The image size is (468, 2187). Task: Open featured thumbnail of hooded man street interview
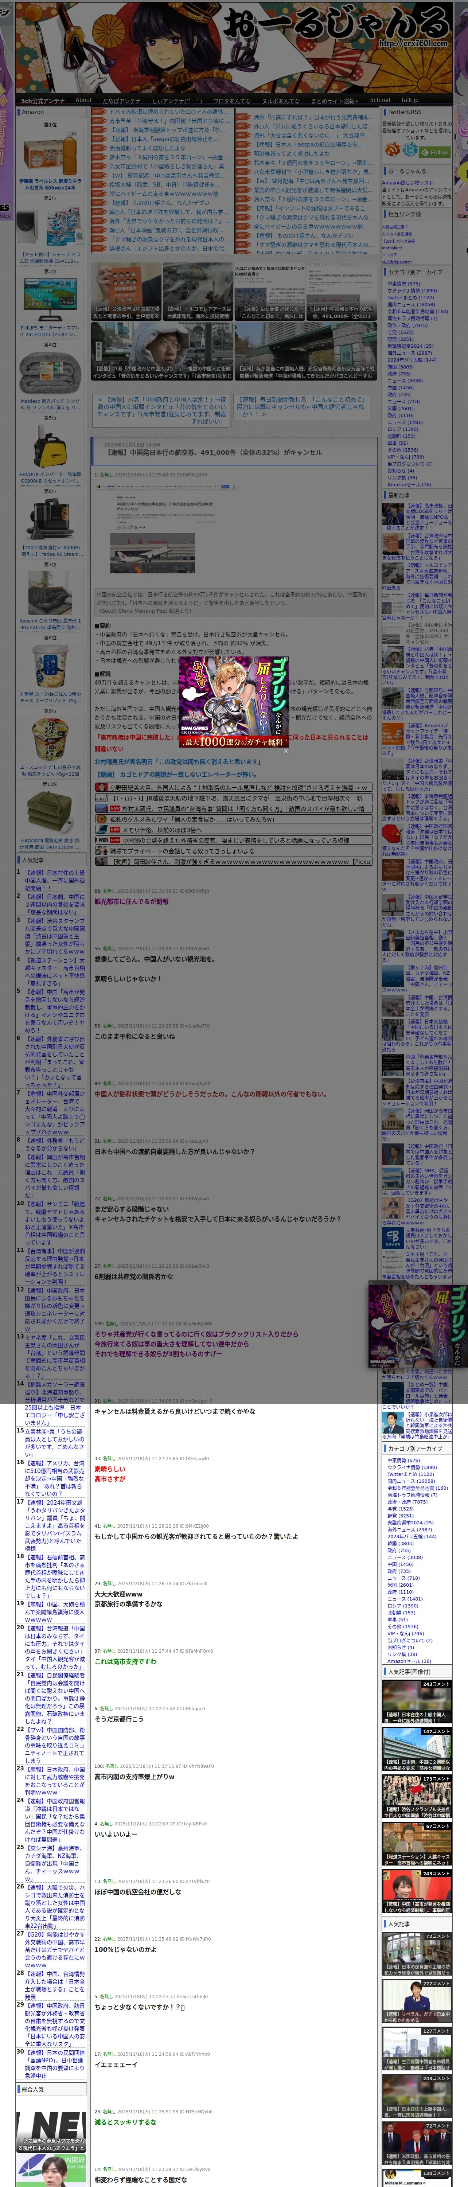point(161,351)
